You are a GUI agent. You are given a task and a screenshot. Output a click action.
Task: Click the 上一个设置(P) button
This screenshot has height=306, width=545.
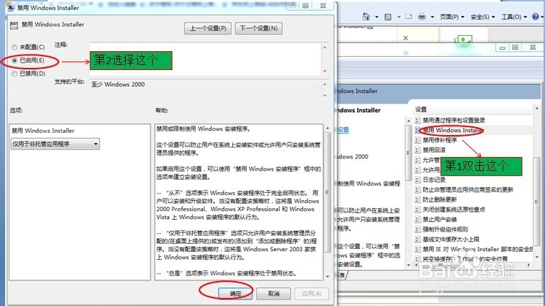coord(208,28)
